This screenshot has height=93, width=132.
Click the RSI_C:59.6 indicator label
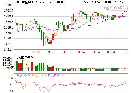[x=56, y=75]
